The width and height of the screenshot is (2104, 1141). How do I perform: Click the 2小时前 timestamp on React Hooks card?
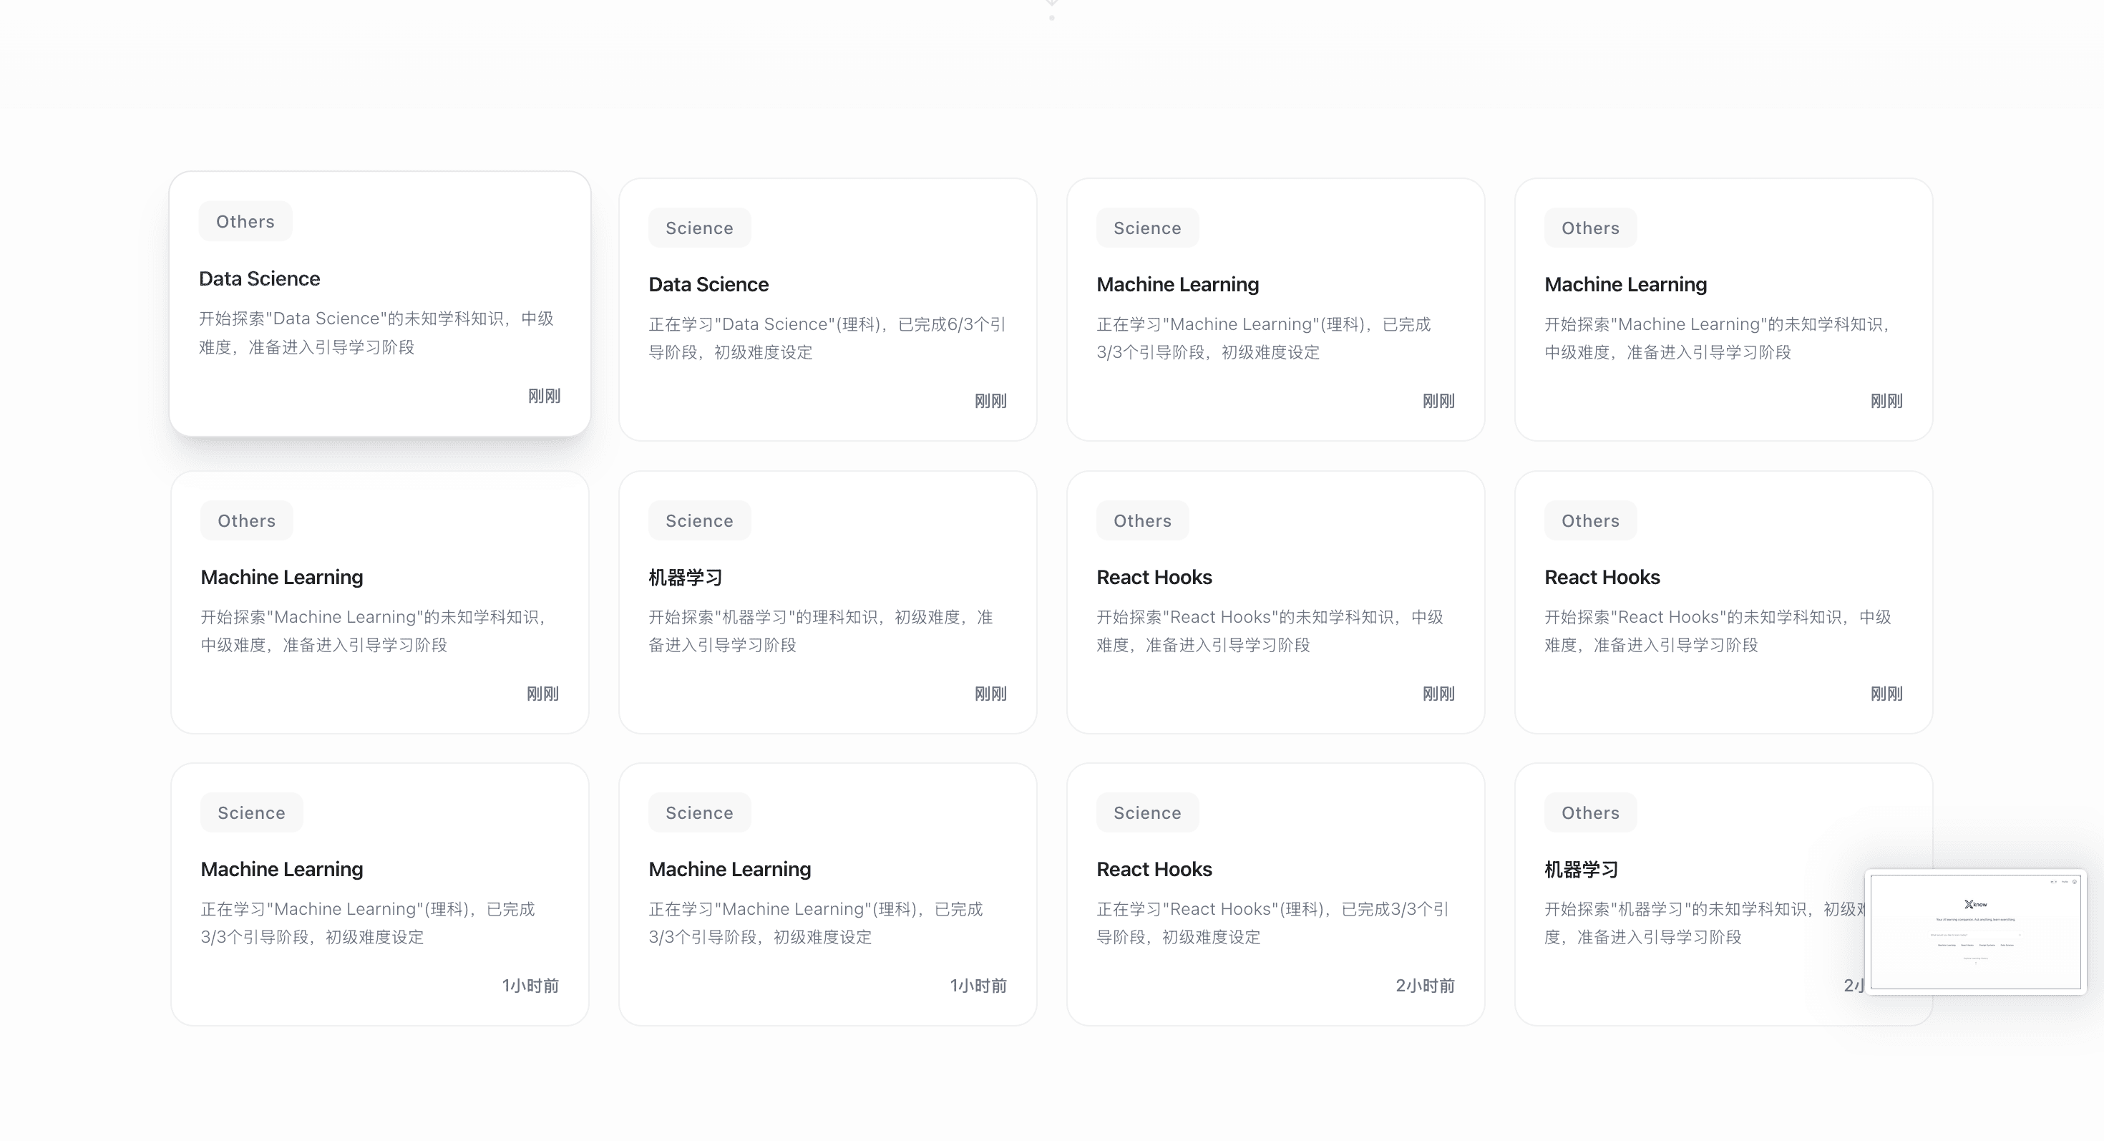pyautogui.click(x=1426, y=986)
